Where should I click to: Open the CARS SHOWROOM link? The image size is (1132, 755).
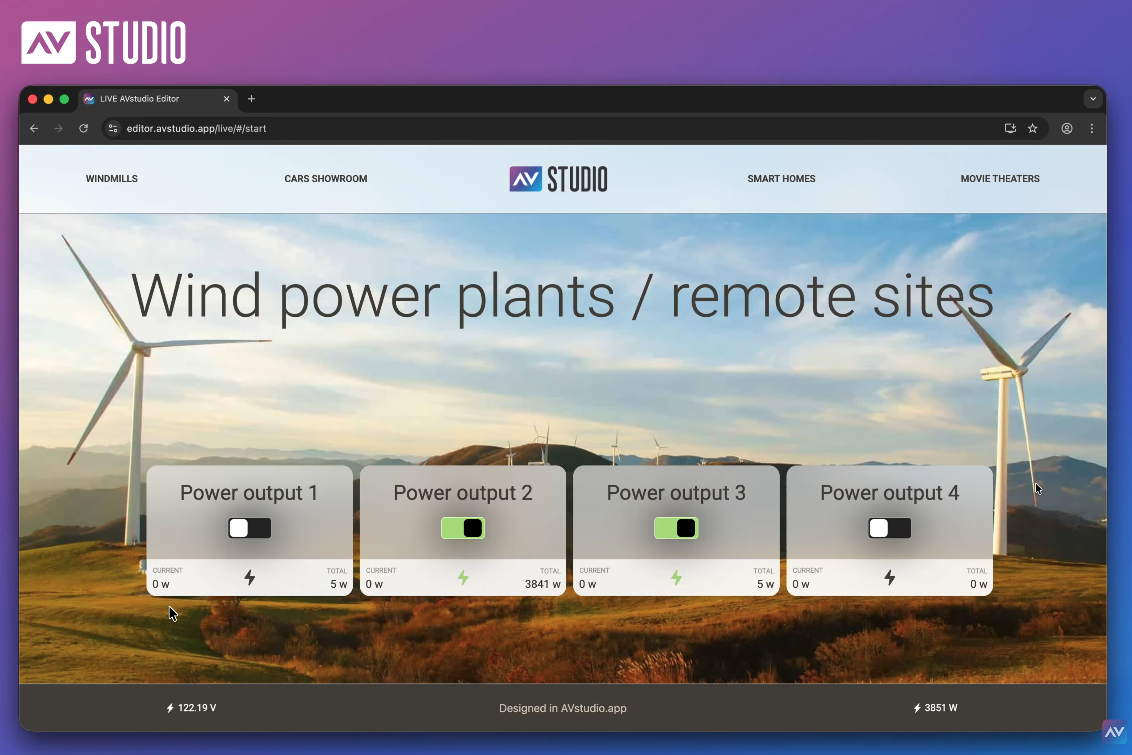[326, 179]
